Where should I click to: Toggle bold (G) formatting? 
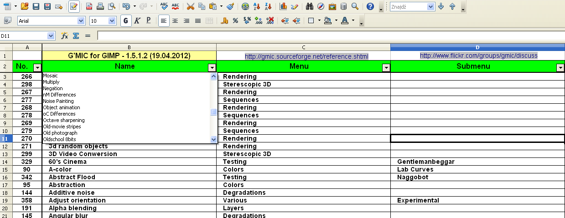click(126, 20)
